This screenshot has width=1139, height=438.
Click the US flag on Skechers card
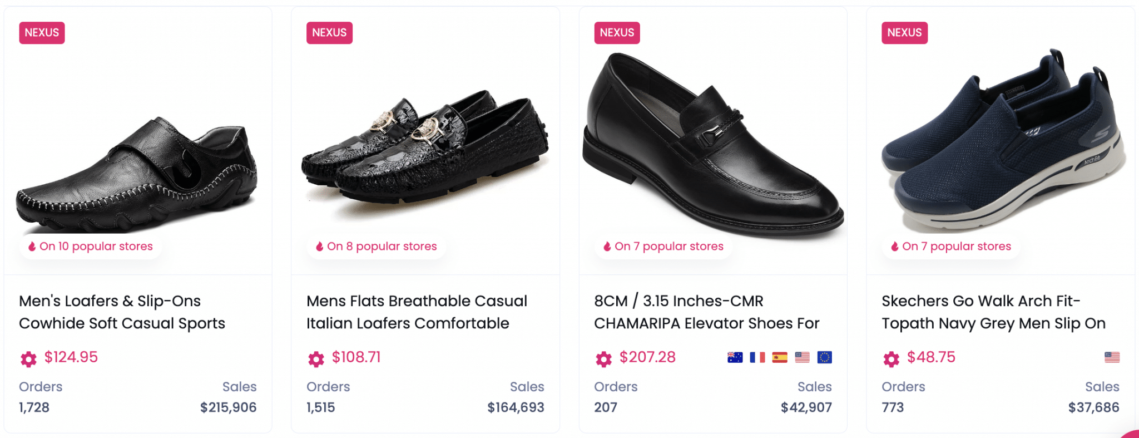[1112, 357]
